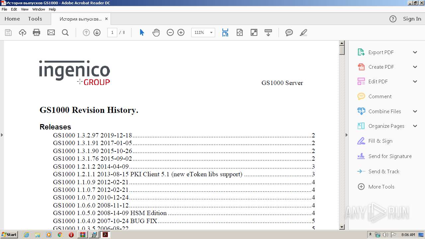Print the document using the printer icon
This screenshot has width=425, height=239.
tap(37, 33)
